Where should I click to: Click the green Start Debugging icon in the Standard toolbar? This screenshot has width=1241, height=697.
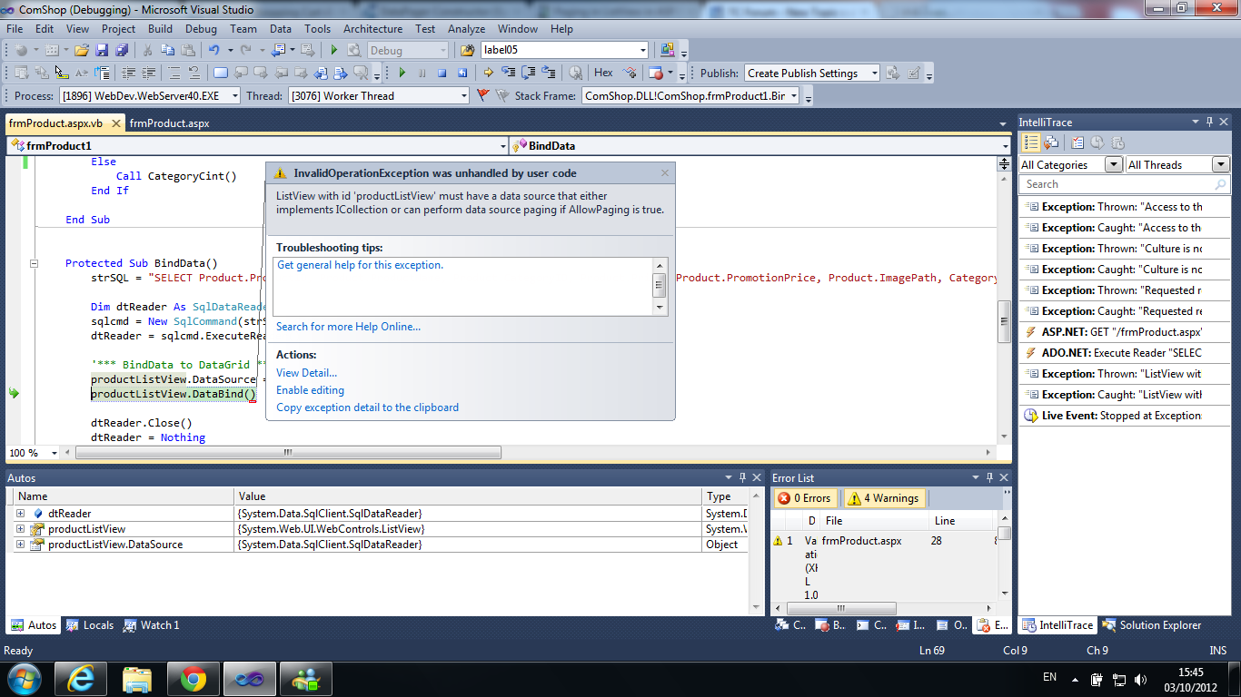tap(334, 51)
